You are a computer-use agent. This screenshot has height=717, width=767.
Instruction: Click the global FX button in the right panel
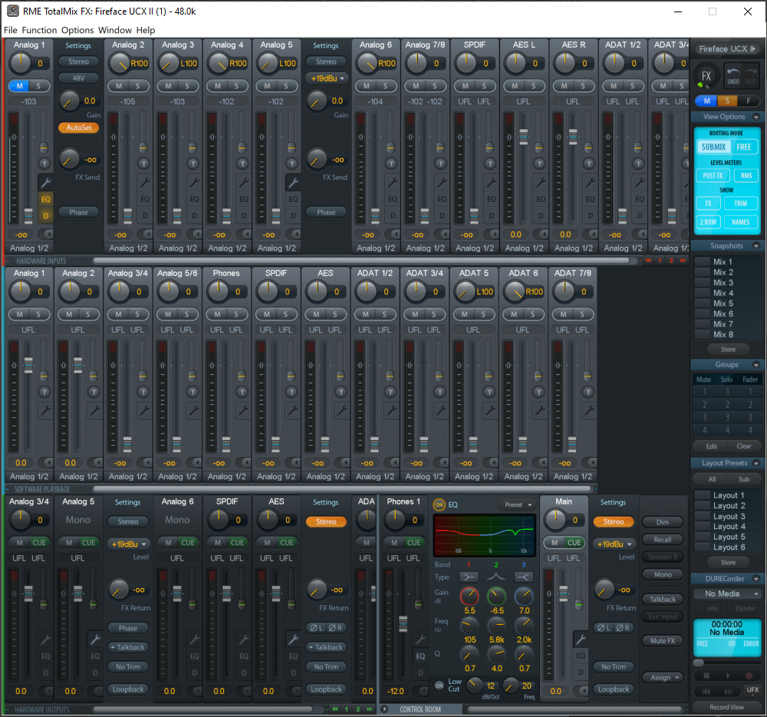[x=706, y=76]
